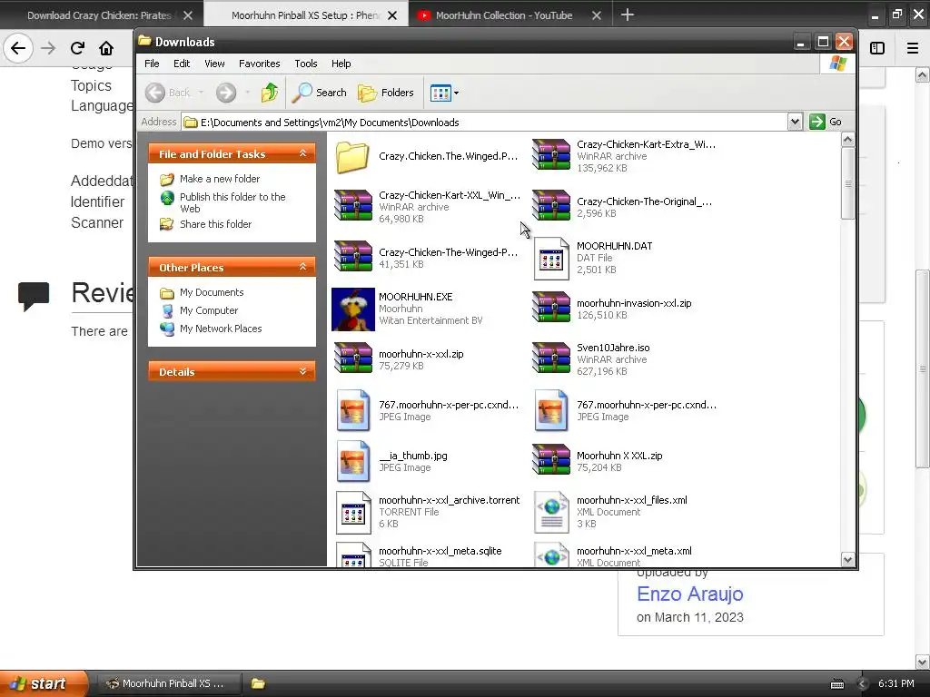Click Share this folder

[215, 224]
